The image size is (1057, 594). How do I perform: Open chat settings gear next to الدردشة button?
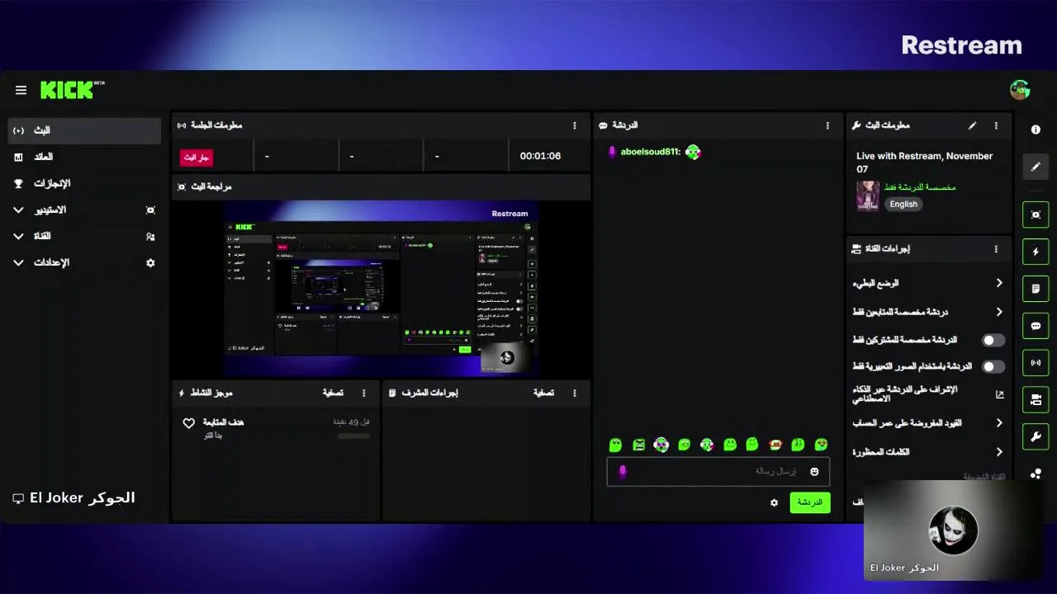pyautogui.click(x=774, y=502)
